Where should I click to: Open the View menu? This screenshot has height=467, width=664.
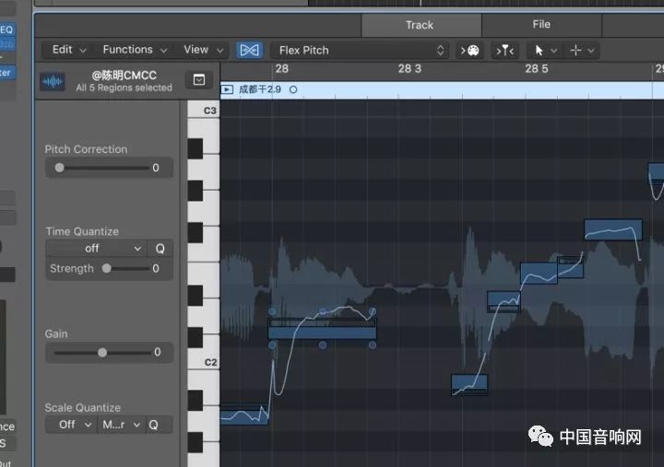[x=203, y=50]
